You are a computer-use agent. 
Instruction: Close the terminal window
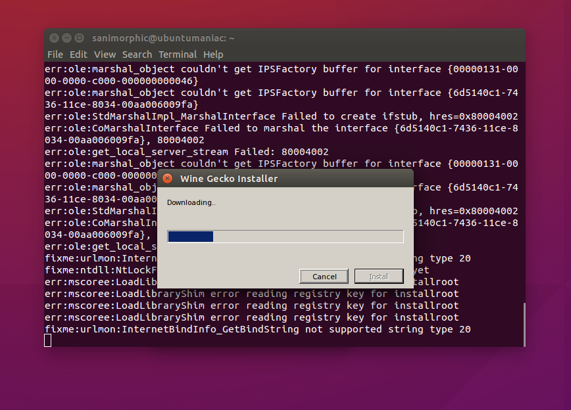coord(54,38)
